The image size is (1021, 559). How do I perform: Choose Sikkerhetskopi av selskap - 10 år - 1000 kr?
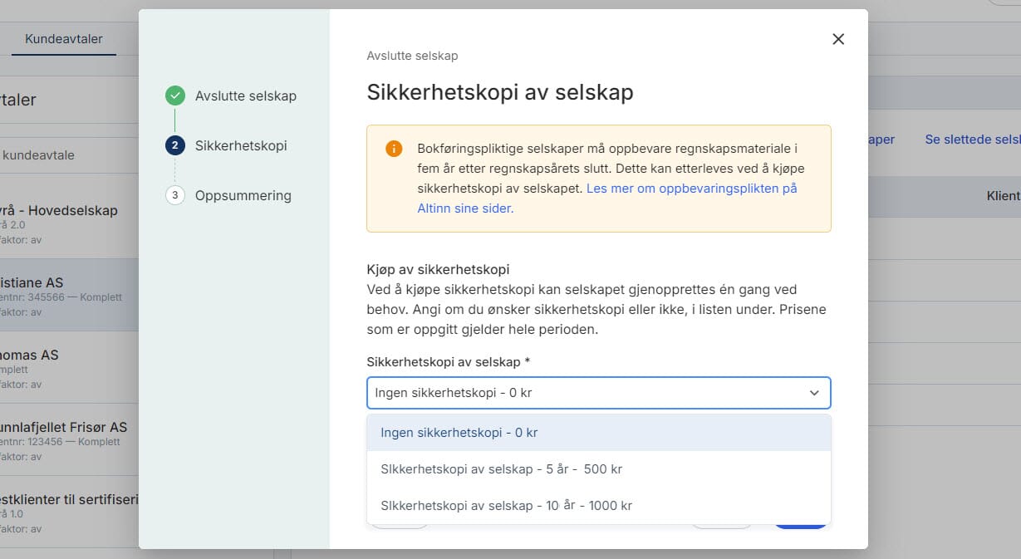click(598, 505)
